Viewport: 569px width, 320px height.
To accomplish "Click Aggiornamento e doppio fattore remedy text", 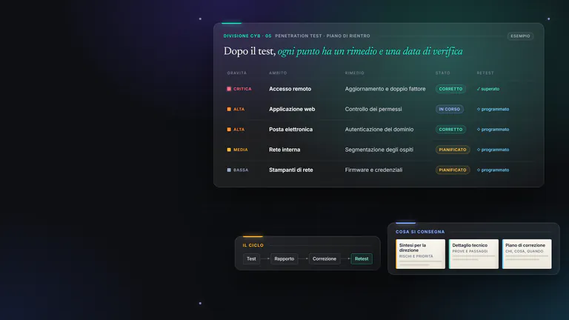I will [385, 89].
